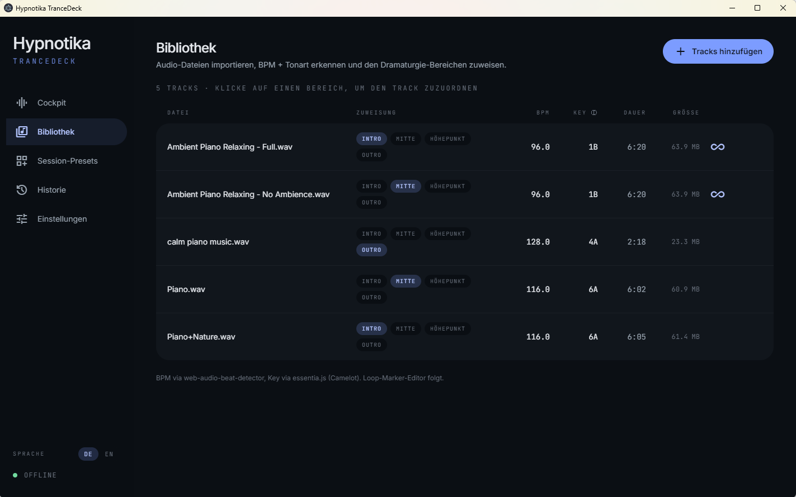The image size is (796, 497).
Task: Click the 6:05 duration value
Action: [637, 337]
